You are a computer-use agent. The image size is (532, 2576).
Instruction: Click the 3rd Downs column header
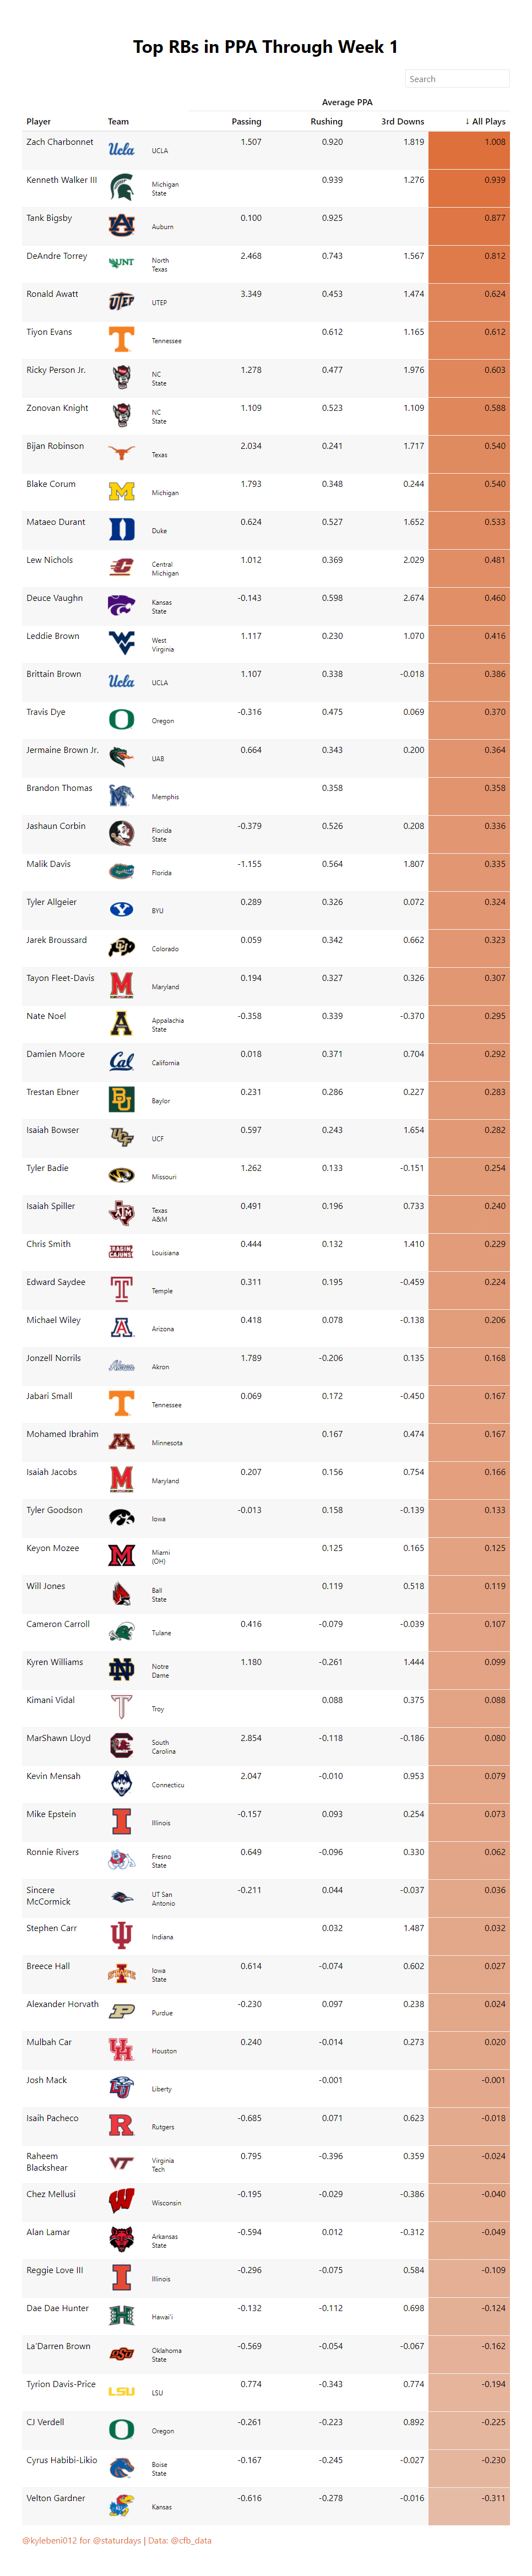pyautogui.click(x=402, y=122)
